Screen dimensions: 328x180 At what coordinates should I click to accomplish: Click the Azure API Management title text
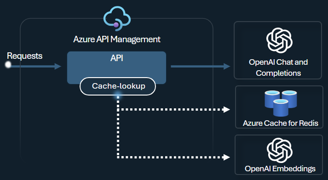tap(117, 39)
